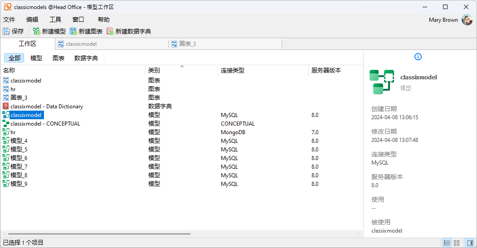Click the CONCEPTUAL connection type cell
Viewport: 477px width, 248px height.
click(238, 124)
